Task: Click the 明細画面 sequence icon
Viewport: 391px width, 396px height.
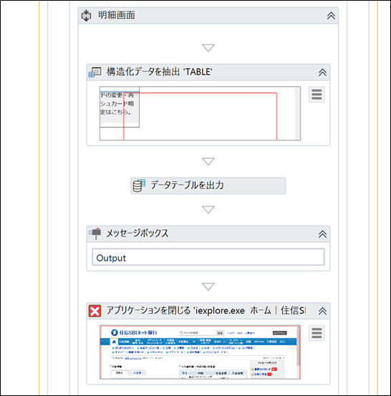Action: pyautogui.click(x=86, y=16)
